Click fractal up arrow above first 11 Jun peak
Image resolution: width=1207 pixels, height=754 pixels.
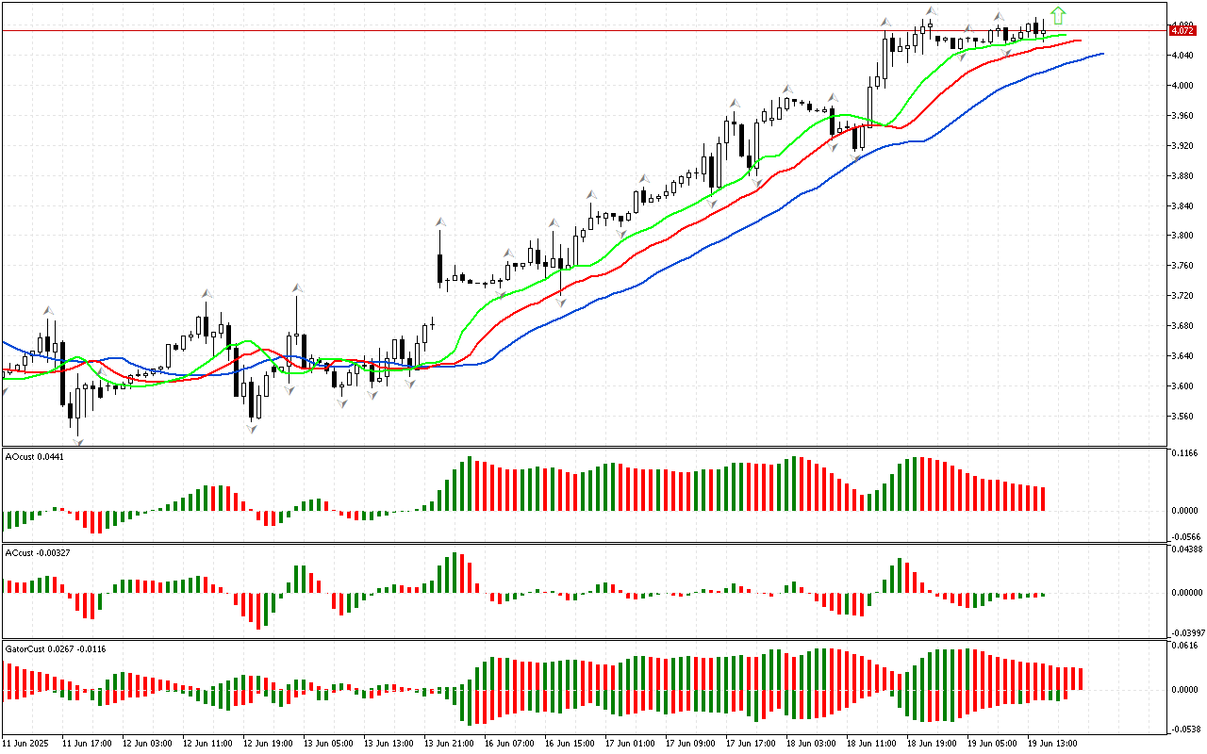[48, 309]
